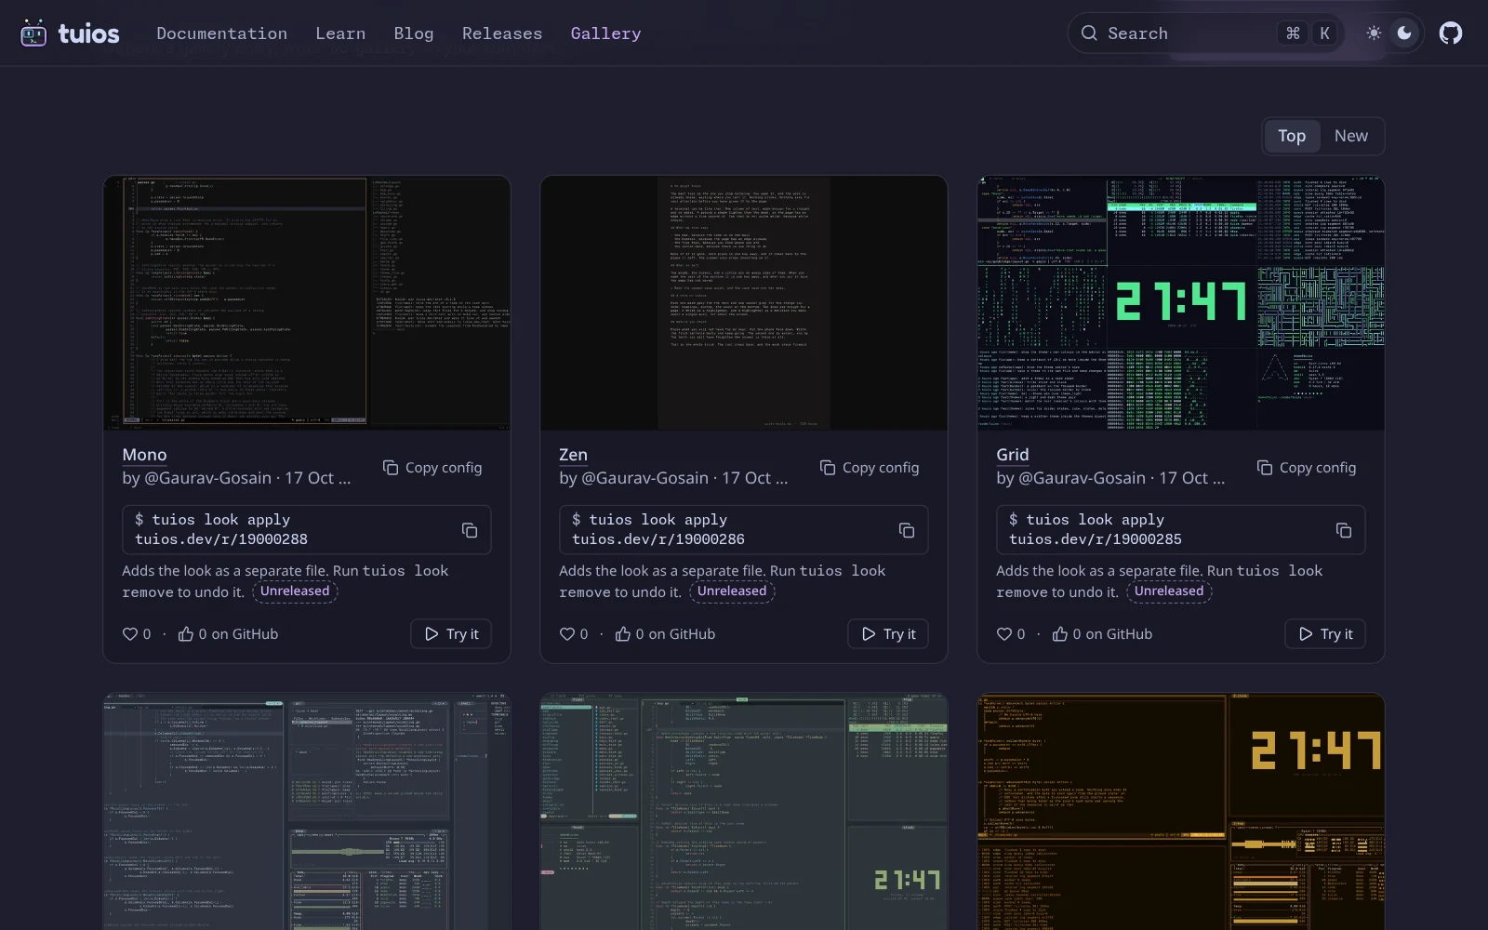The width and height of the screenshot is (1488, 930).
Task: Try the Grid look
Action: click(1325, 634)
